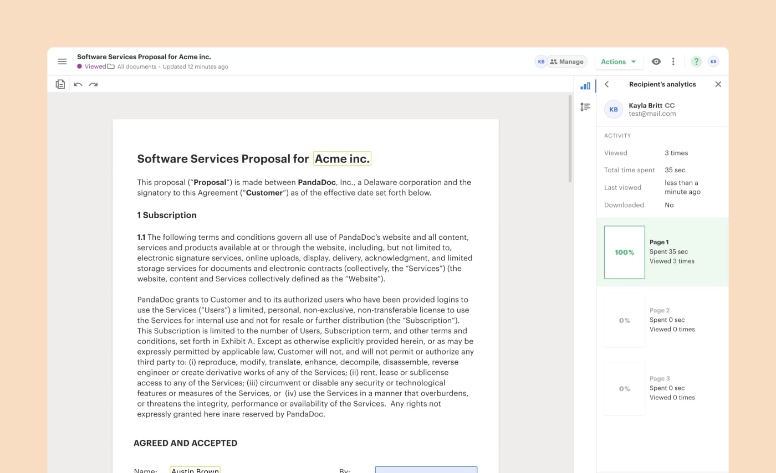The width and height of the screenshot is (776, 473).
Task: Click the highlighted Acme inc. field
Action: click(342, 158)
